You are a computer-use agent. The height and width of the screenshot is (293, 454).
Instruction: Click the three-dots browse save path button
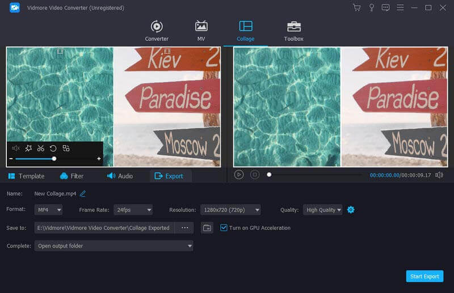[x=184, y=228]
